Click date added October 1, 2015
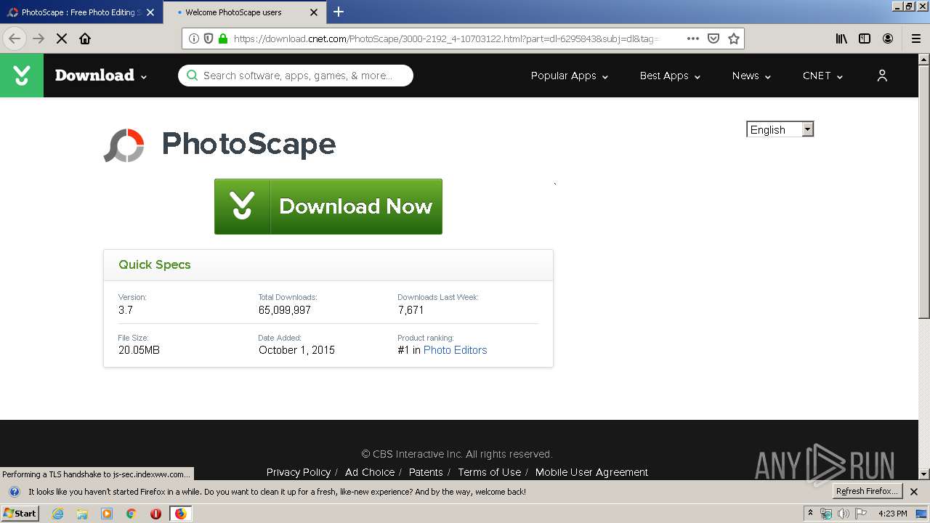The image size is (930, 523). [296, 350]
